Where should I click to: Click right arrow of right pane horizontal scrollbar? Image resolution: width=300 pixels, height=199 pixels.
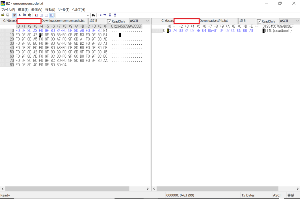click(297, 189)
